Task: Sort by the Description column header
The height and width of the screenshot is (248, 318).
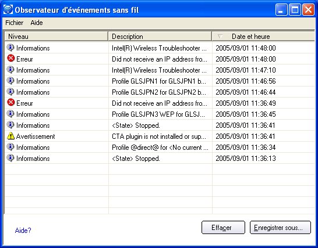Action: coord(160,37)
